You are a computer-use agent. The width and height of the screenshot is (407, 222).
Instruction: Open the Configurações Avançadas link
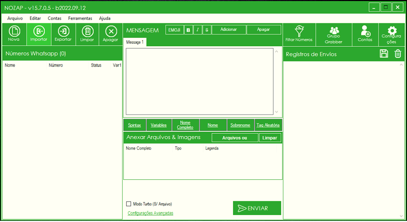[x=150, y=213]
